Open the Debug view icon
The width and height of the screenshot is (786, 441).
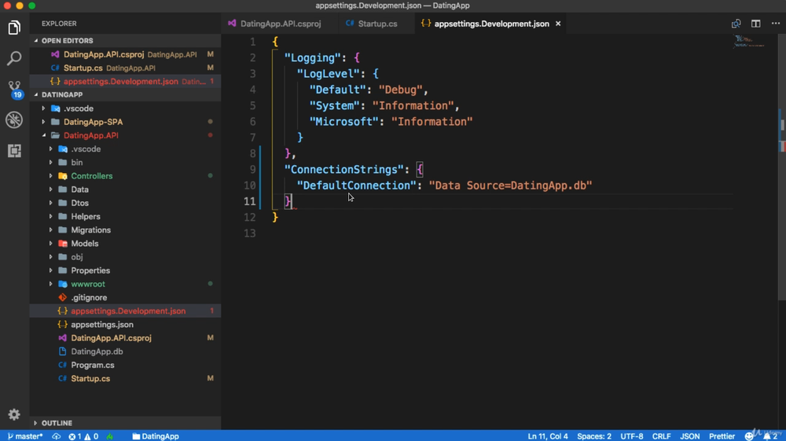[14, 119]
